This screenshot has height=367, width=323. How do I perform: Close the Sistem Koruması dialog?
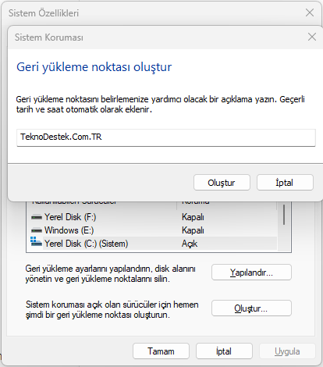(x=312, y=37)
